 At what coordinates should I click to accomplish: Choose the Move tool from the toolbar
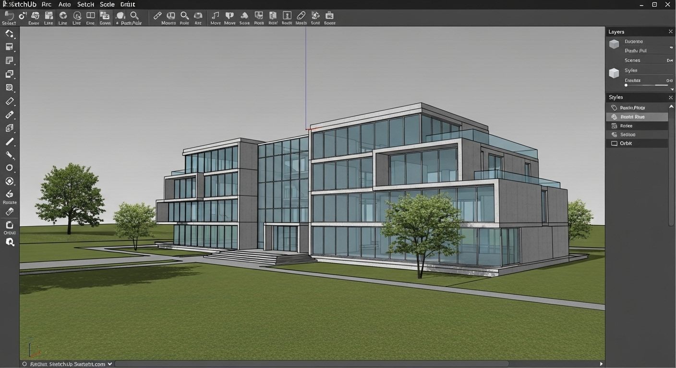[x=215, y=17]
